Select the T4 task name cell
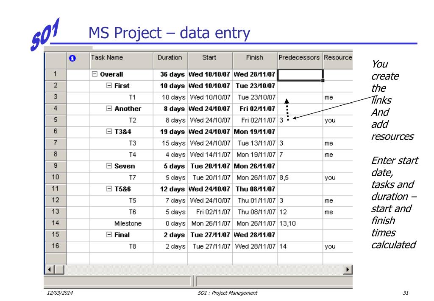Viewport: 434px width, 301px height. click(x=122, y=155)
